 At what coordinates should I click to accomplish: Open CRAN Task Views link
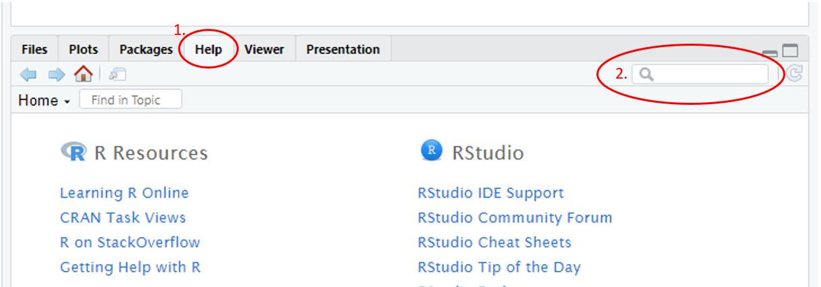(123, 218)
